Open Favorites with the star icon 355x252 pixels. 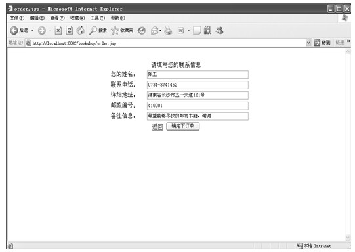coord(115,30)
